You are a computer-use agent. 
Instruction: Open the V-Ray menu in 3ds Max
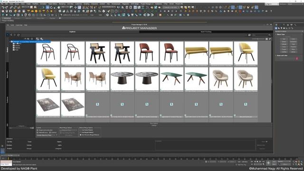165,4
